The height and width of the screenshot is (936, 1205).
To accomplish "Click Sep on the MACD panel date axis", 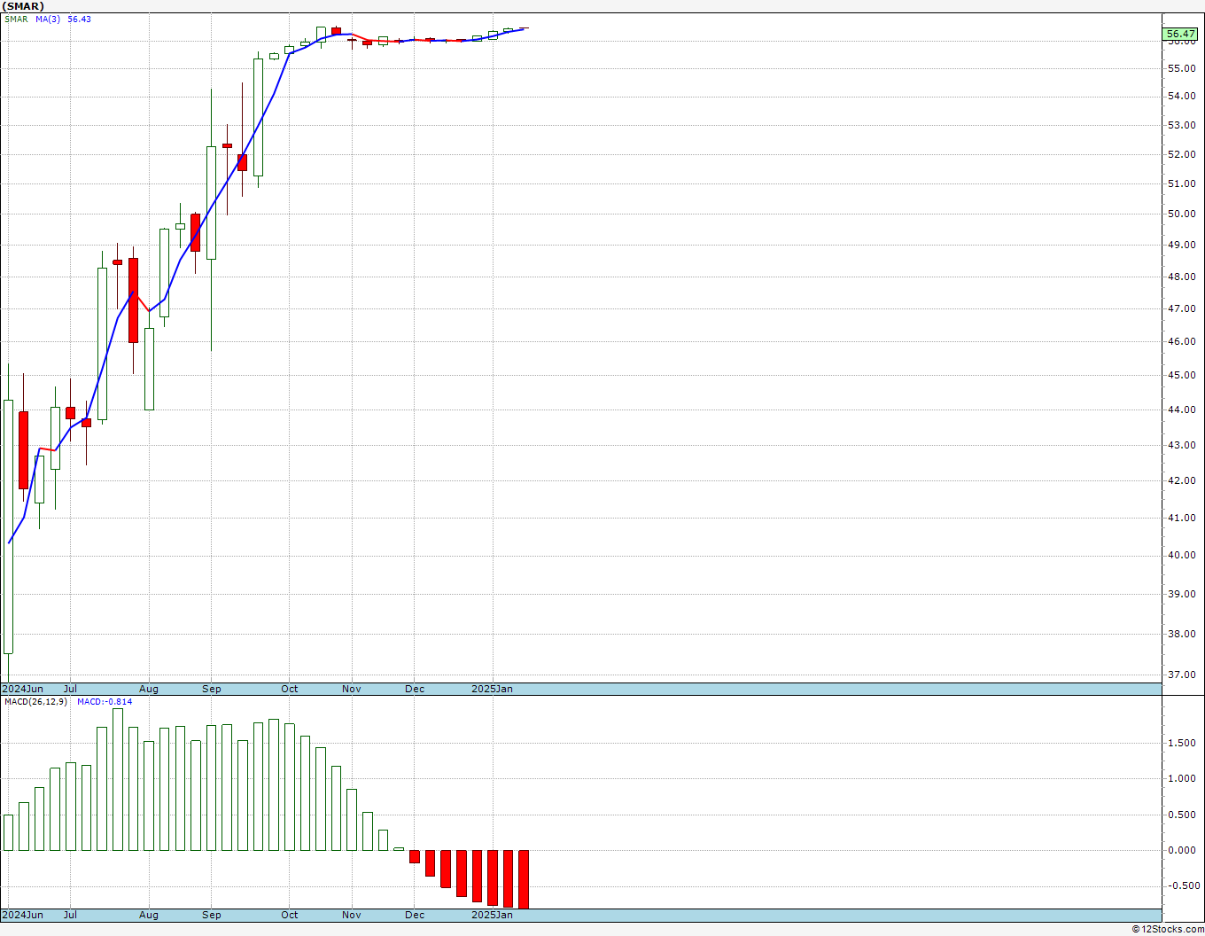I will [212, 915].
